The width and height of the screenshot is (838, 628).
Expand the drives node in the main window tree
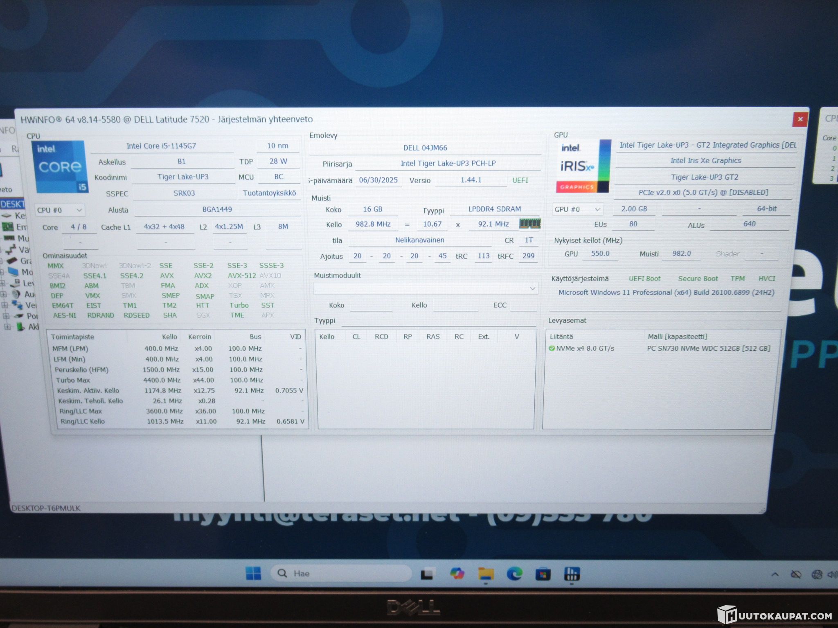click(2, 283)
